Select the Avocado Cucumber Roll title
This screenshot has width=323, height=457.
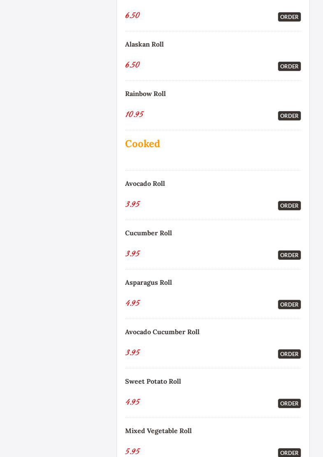coord(162,332)
